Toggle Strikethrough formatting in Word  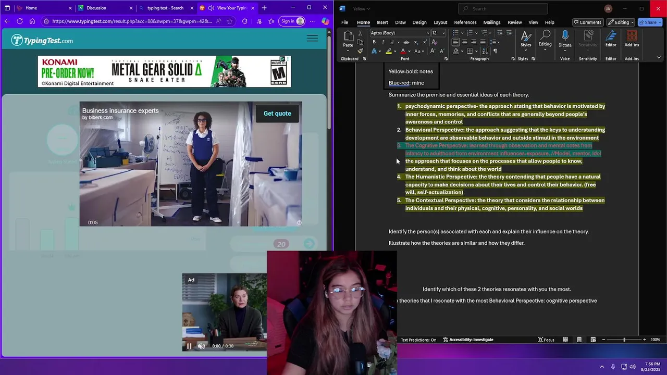(x=406, y=42)
